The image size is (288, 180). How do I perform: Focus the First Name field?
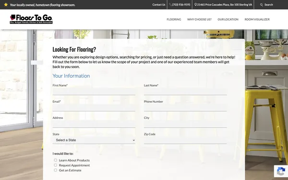94,92
